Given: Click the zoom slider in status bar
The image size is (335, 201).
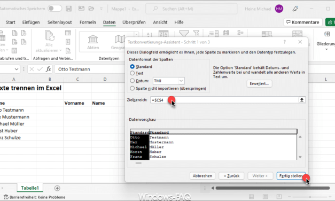Looking at the screenshot, I should [x=310, y=197].
